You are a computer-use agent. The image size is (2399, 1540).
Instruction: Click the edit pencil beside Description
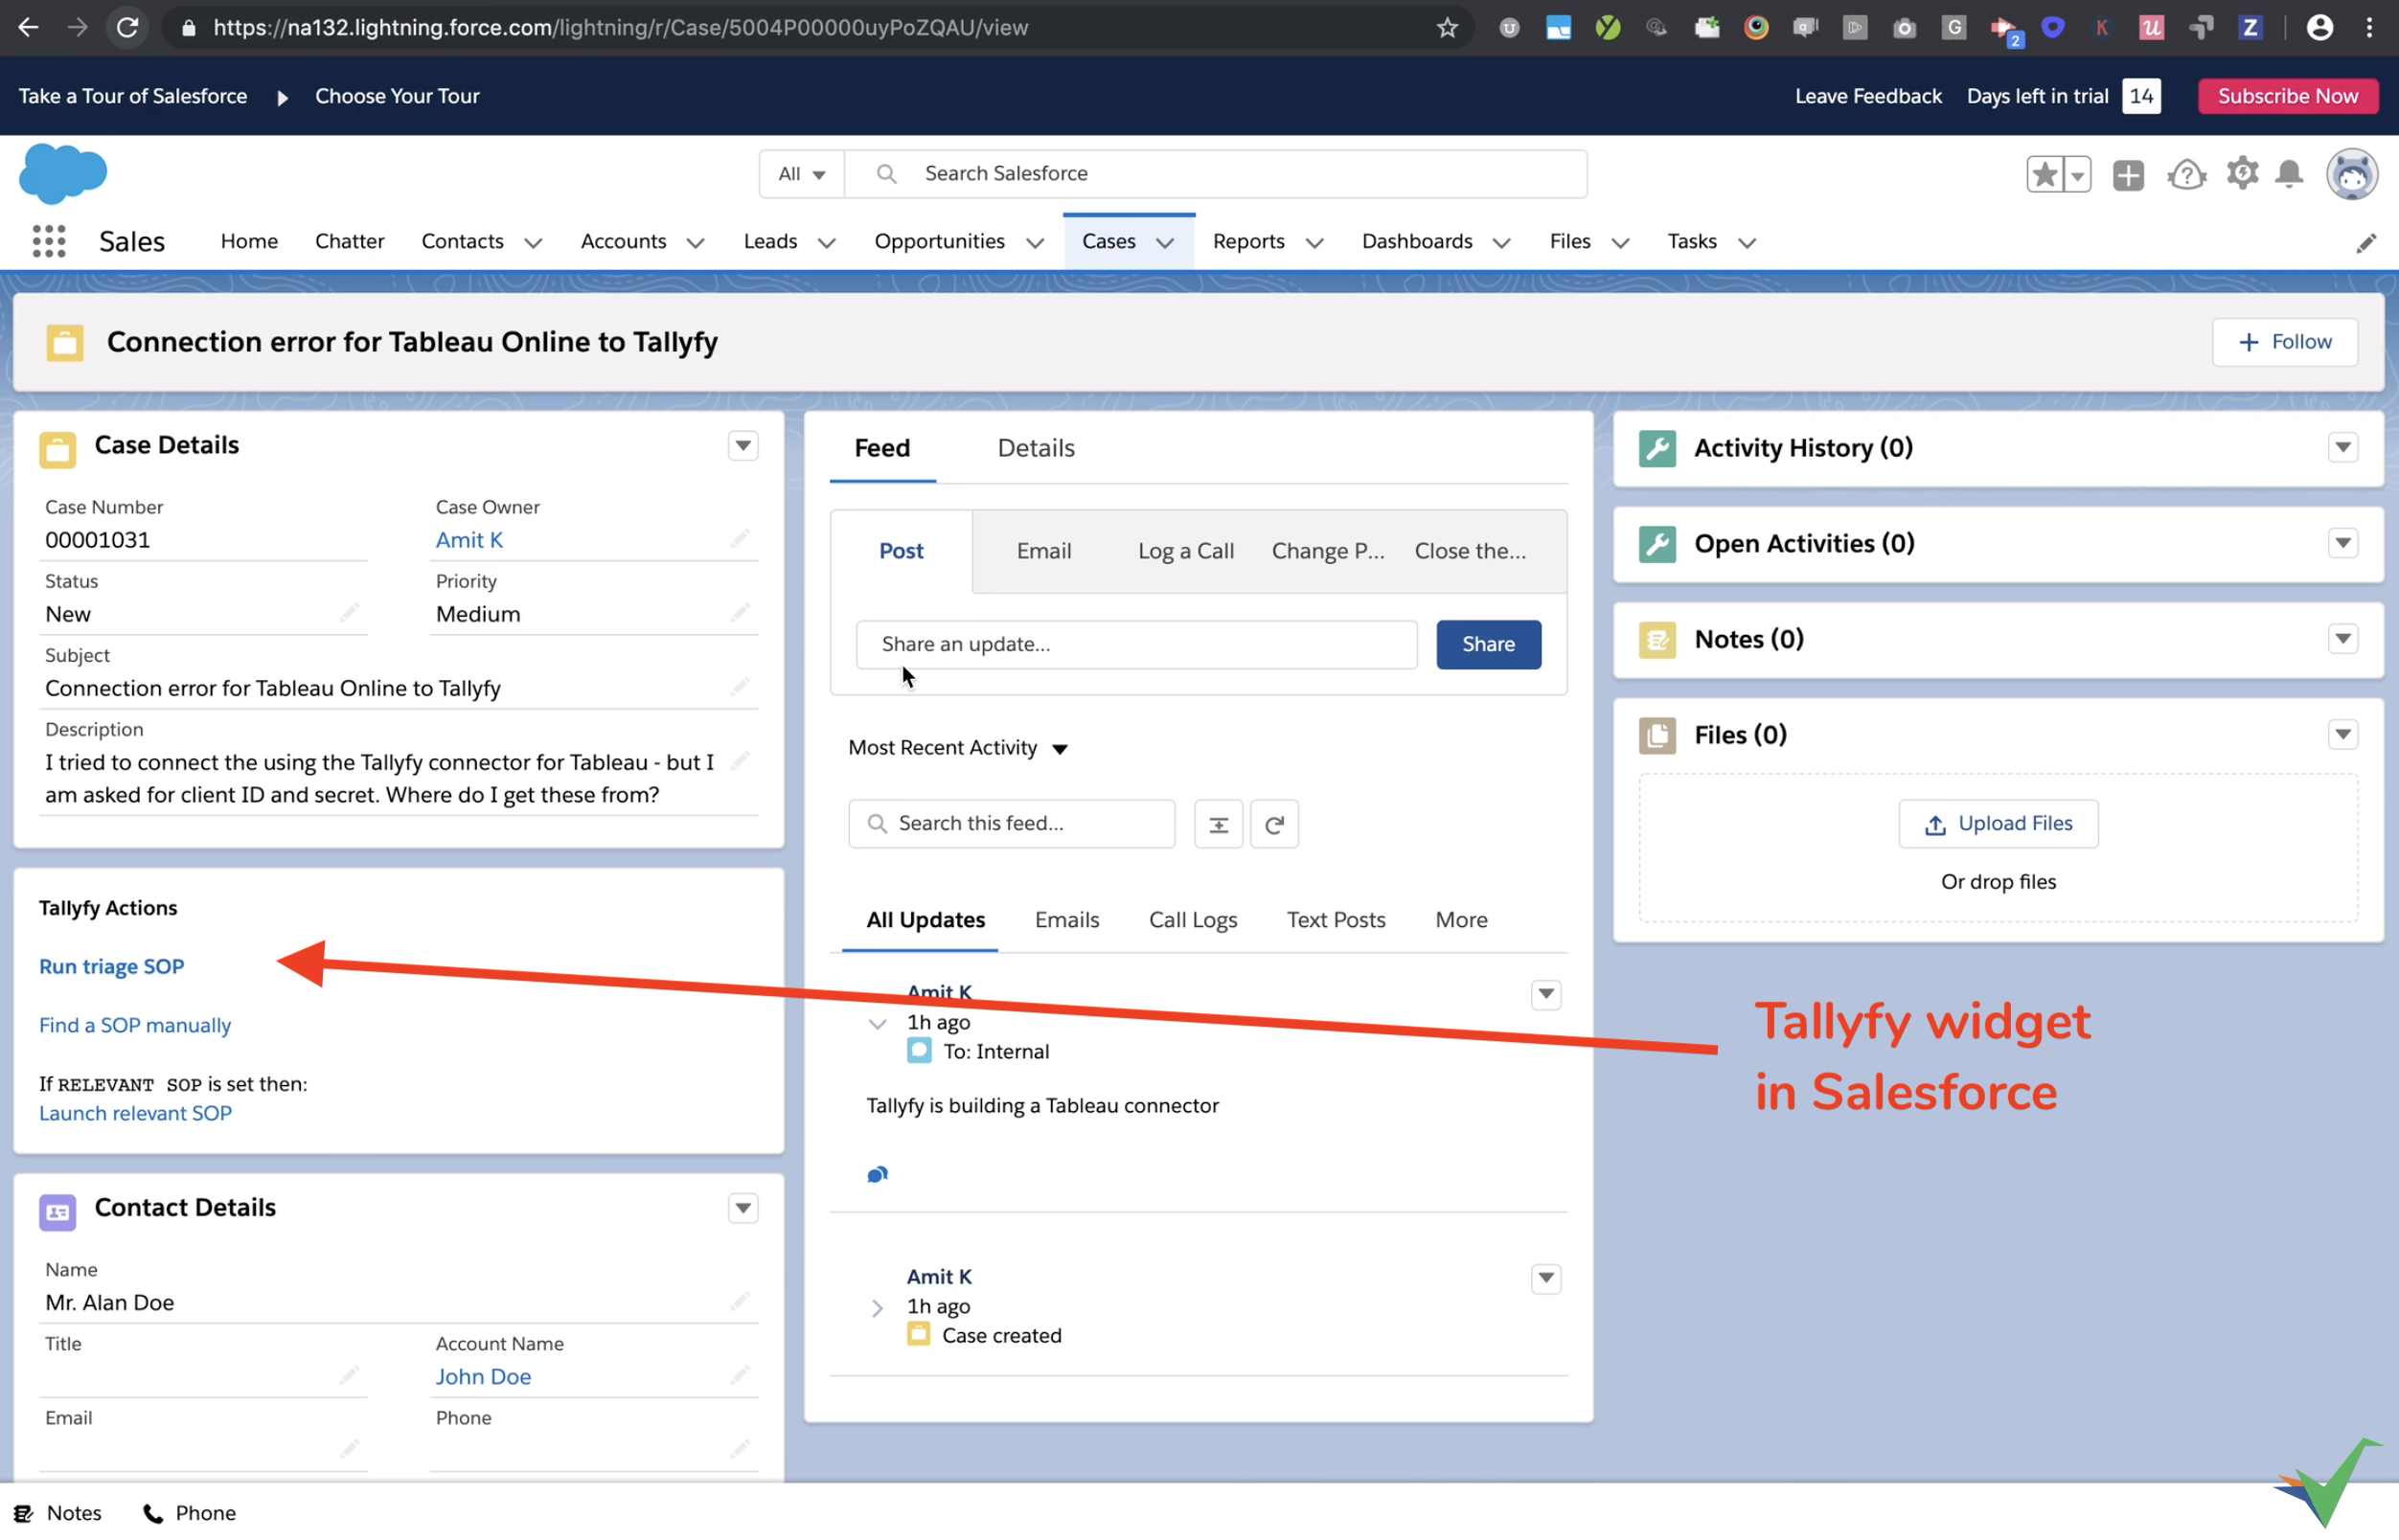pos(741,762)
